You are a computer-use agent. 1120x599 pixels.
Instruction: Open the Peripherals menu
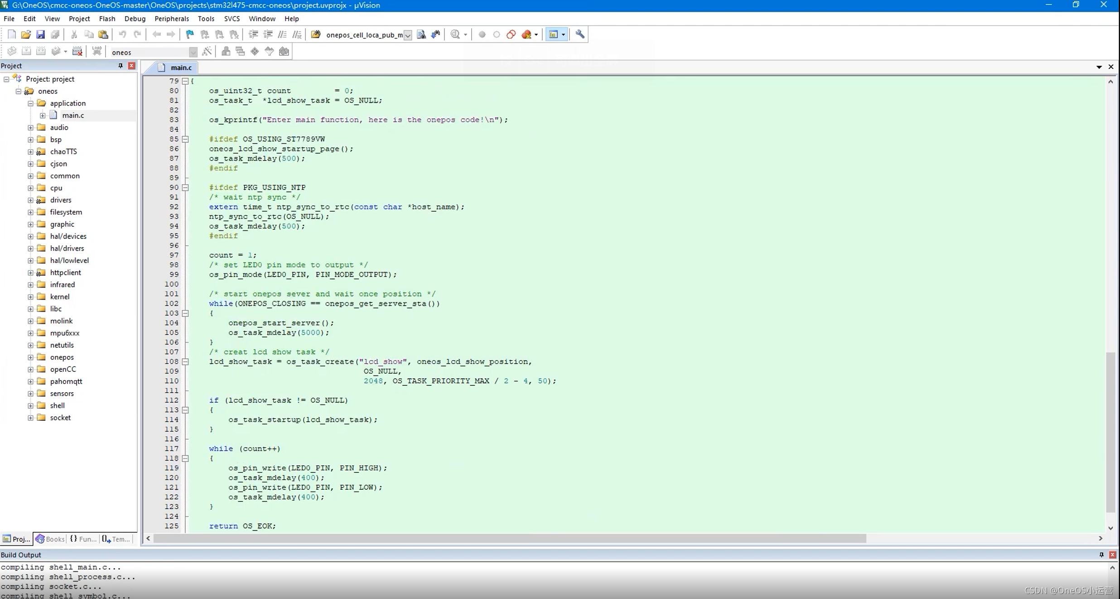point(171,19)
